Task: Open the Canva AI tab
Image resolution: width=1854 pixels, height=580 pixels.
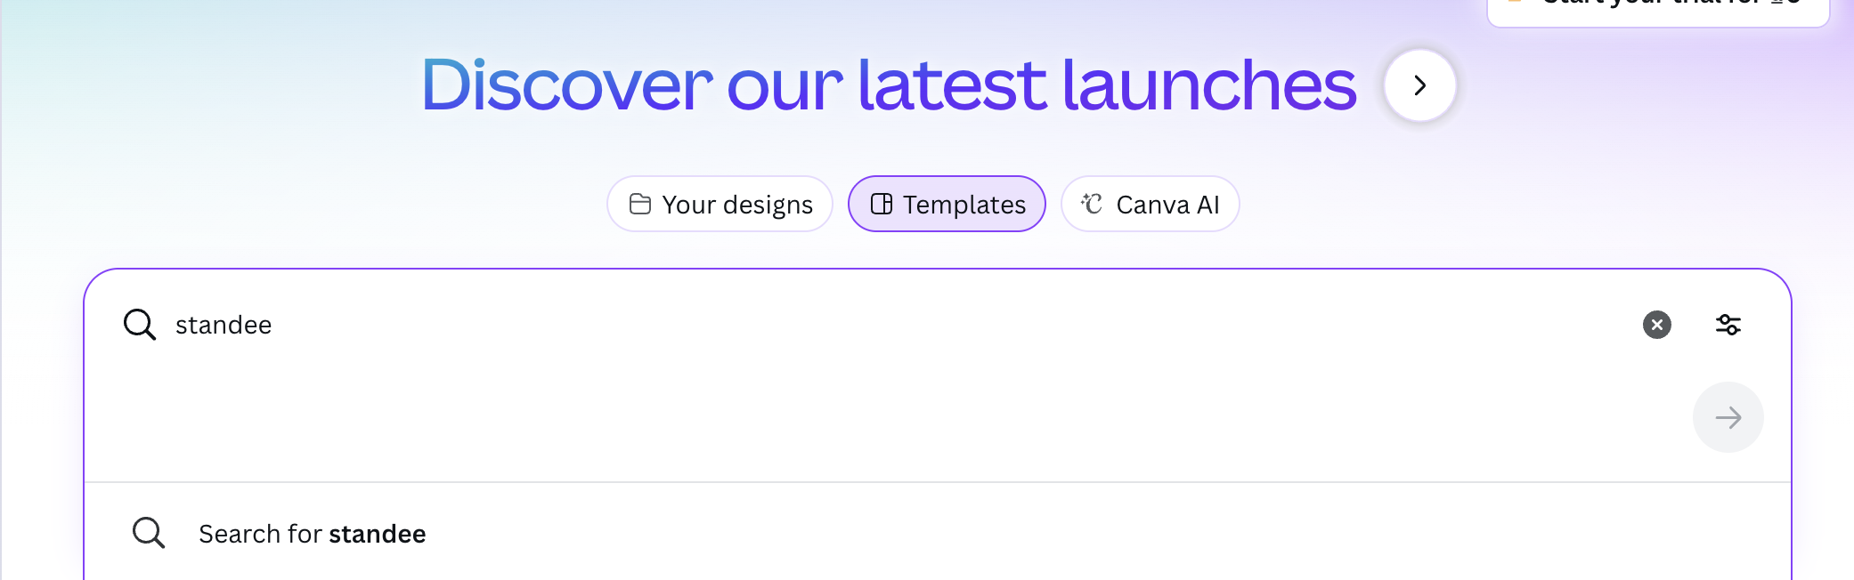Action: pyautogui.click(x=1167, y=205)
